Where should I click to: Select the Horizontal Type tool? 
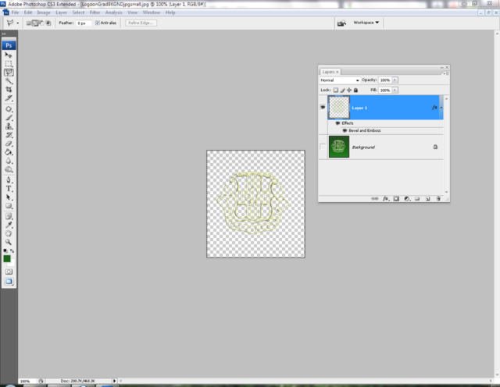[9, 189]
